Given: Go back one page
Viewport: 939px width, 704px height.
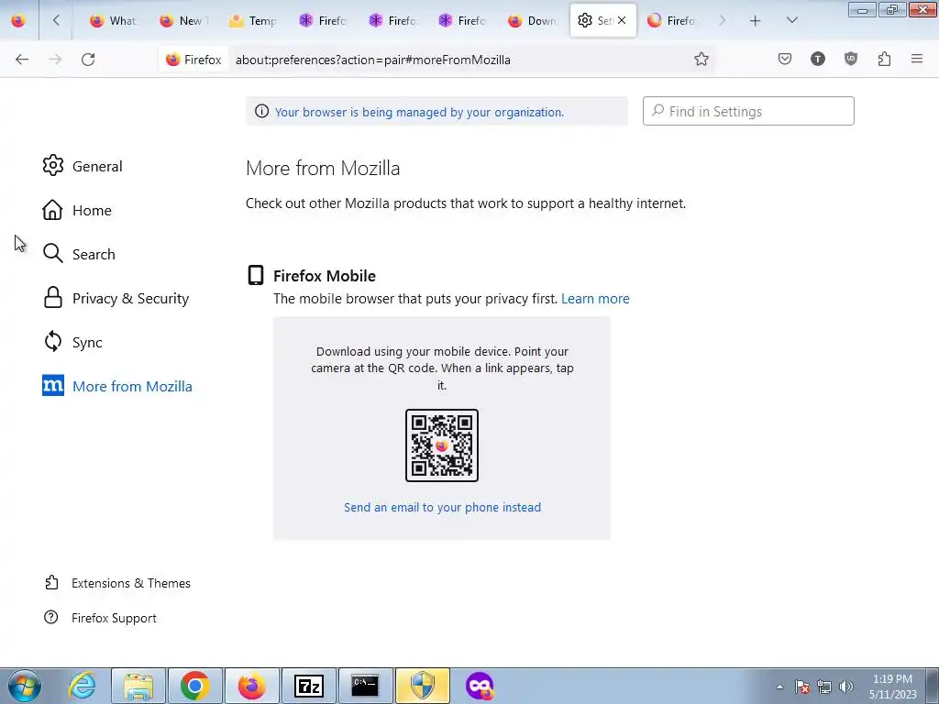Looking at the screenshot, I should click(22, 60).
